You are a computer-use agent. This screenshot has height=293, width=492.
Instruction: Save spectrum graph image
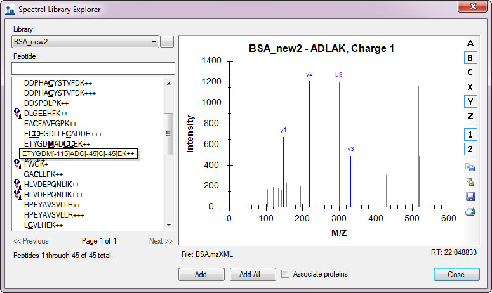pyautogui.click(x=470, y=197)
